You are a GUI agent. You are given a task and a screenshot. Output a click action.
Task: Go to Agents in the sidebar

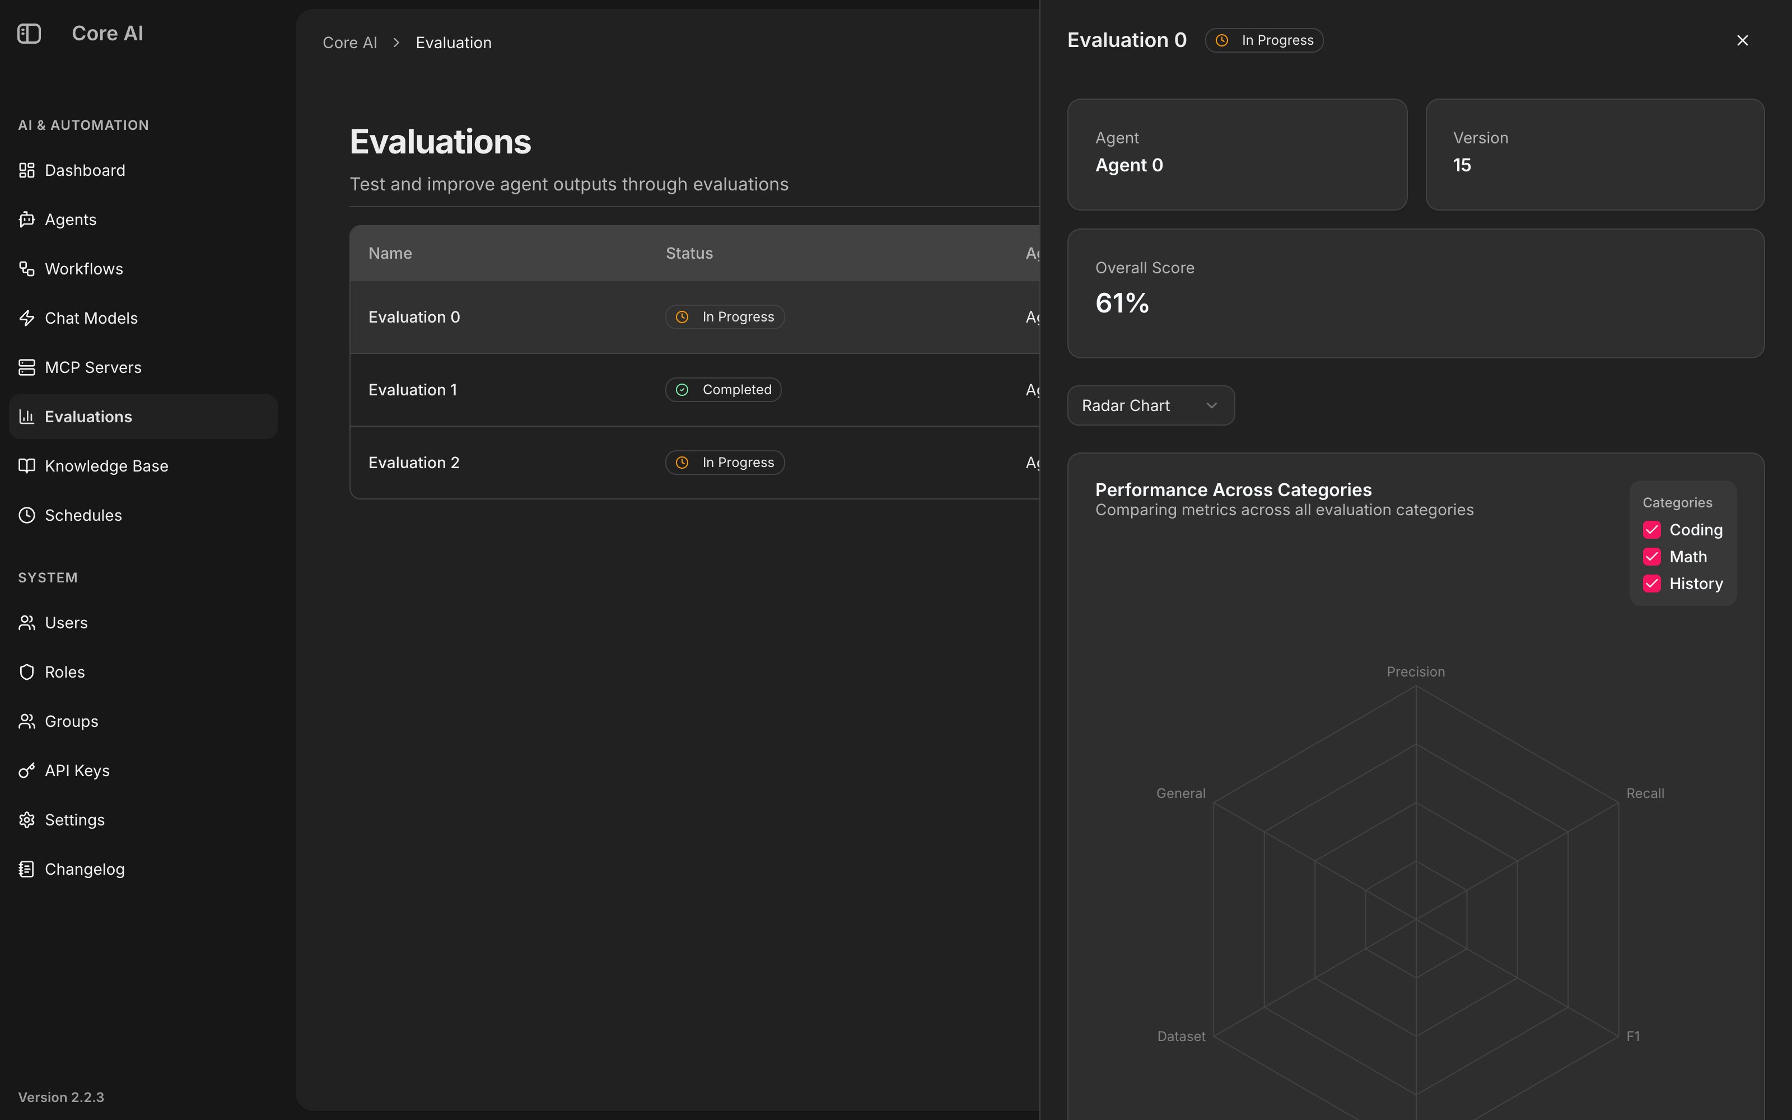pos(143,220)
